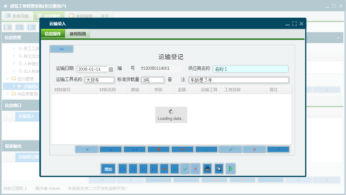The width and height of the screenshot is (346, 195).
Task: Cancel edit with the red X icon
Action: (x=195, y=168)
